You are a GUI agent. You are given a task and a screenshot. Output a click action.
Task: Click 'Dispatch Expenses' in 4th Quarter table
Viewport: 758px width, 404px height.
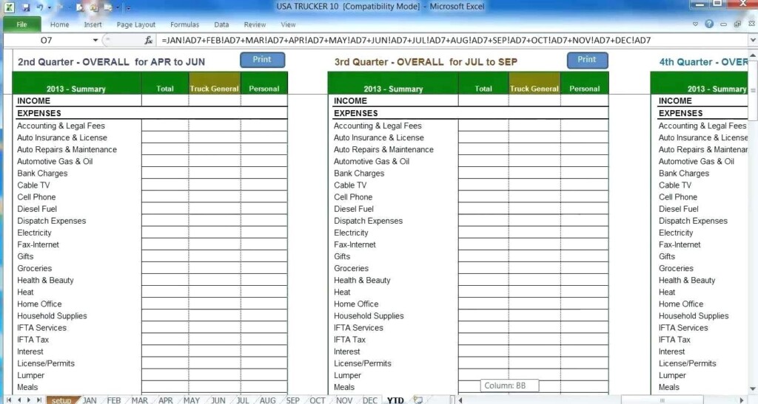693,221
